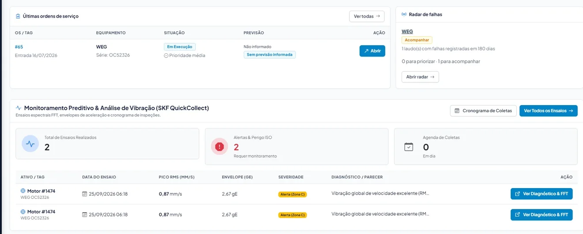
Task: Open Ver Diagnóstico & FFT for first motor row
Action: click(x=541, y=194)
